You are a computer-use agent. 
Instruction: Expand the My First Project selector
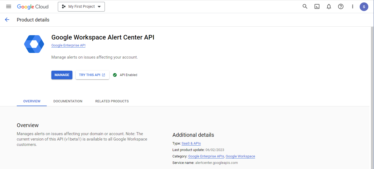coord(81,7)
